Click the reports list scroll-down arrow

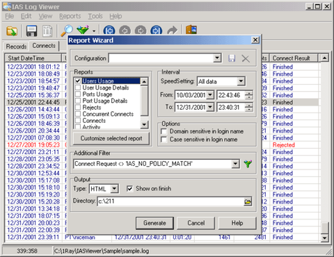click(144, 124)
